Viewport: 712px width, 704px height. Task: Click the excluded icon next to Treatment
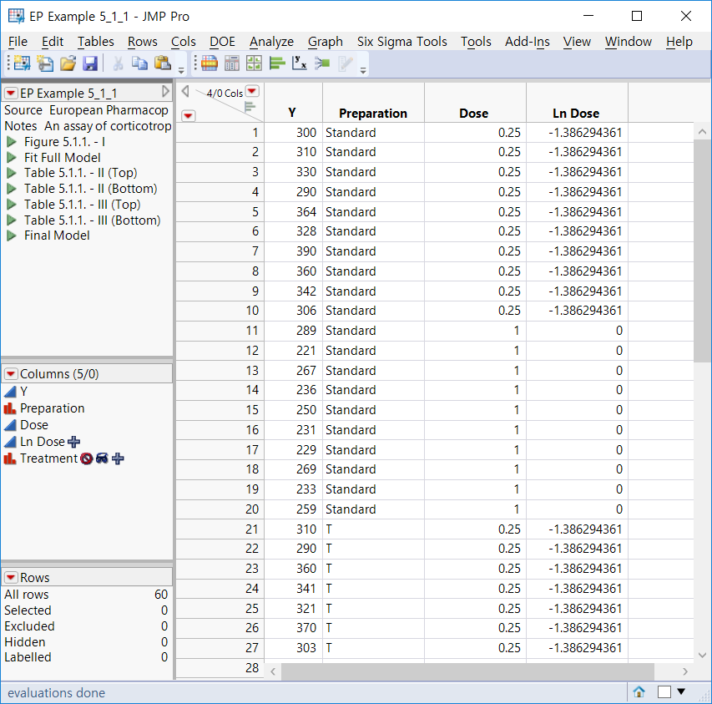coord(85,458)
